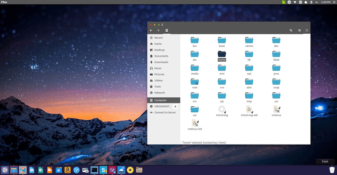Eject the VBOXADDIT volume
Viewport: 337px width, 175px height.
[176, 106]
